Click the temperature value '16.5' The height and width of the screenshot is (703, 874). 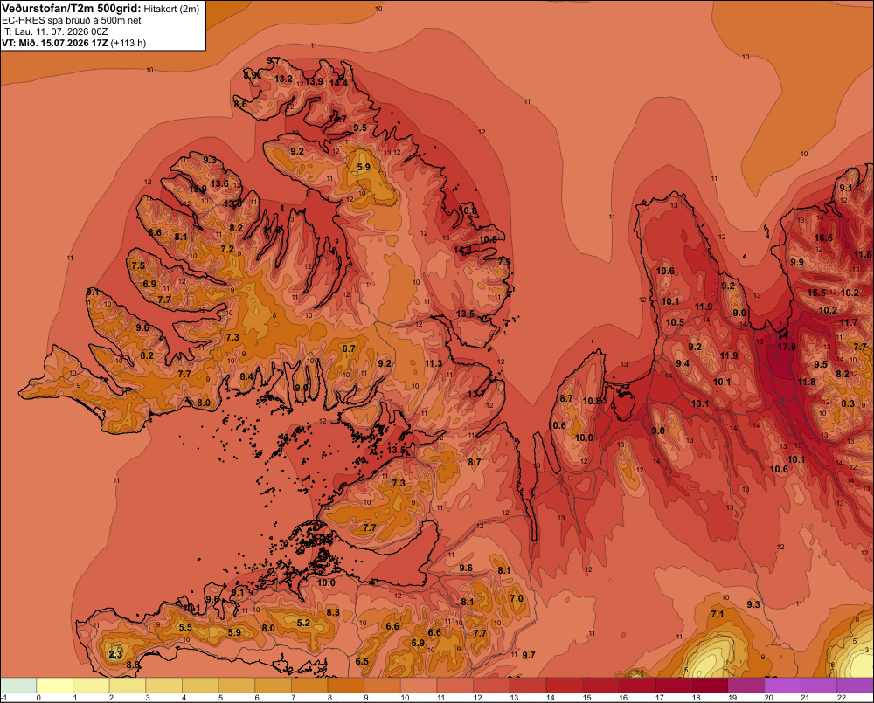point(823,238)
